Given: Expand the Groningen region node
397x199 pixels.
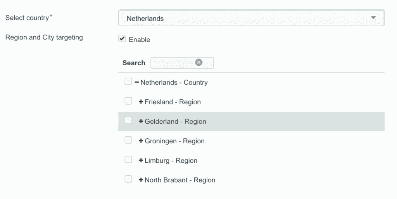Looking at the screenshot, I should click(141, 141).
